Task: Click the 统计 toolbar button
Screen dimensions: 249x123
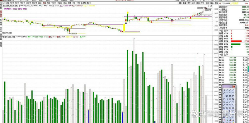Action: (x=193, y=3)
